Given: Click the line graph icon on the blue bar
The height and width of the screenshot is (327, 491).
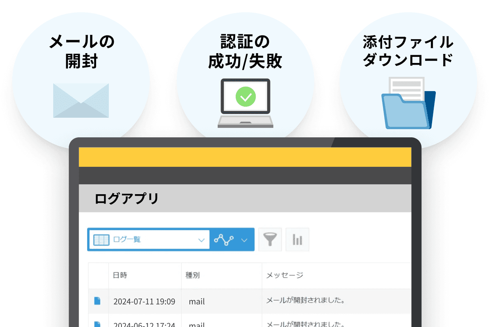Looking at the screenshot, I should coord(223,240).
